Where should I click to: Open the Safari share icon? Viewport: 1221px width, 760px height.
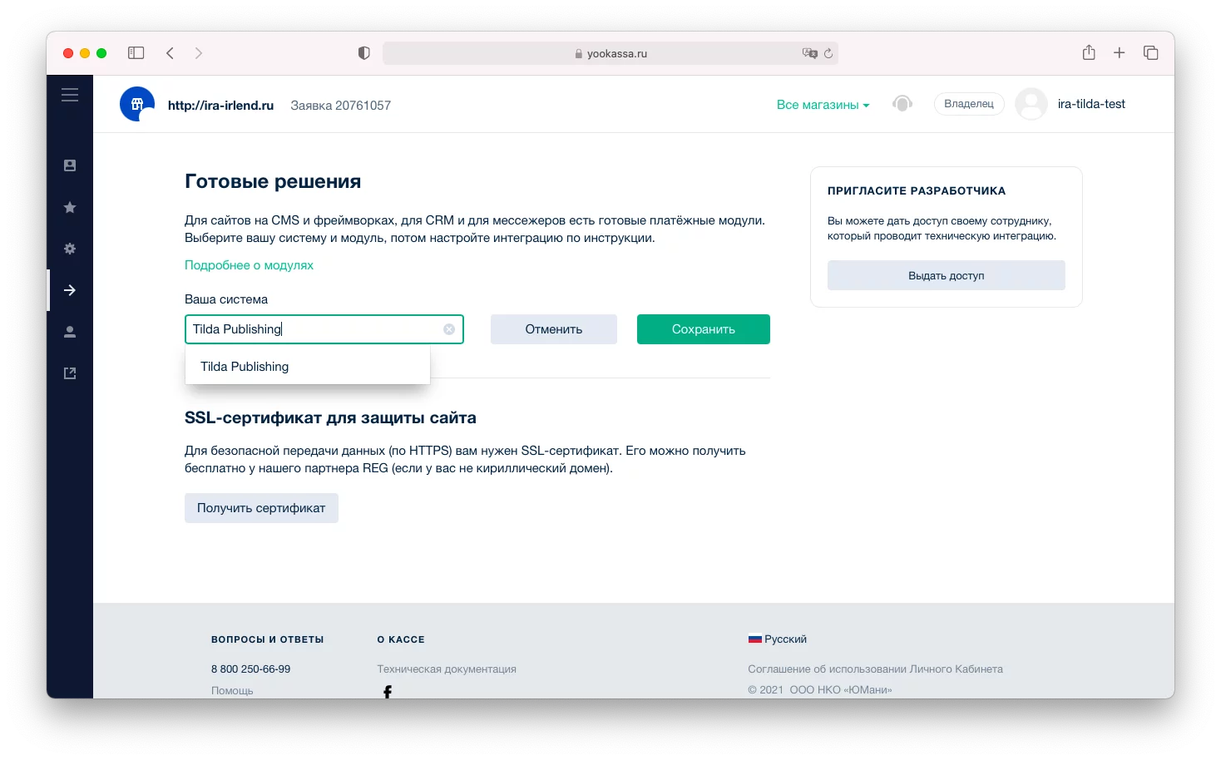point(1089,52)
